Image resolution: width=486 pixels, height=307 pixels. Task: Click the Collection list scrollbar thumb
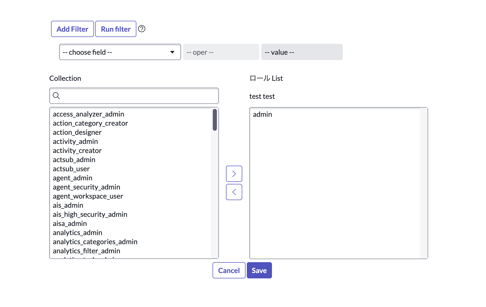click(215, 120)
